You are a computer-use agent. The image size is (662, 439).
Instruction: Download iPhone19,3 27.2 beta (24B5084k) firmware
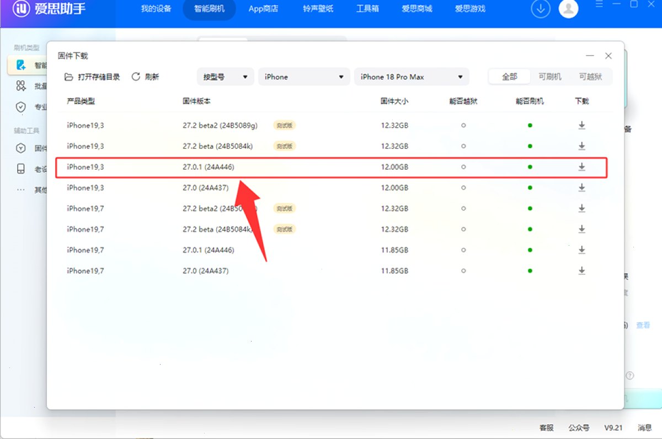point(581,146)
